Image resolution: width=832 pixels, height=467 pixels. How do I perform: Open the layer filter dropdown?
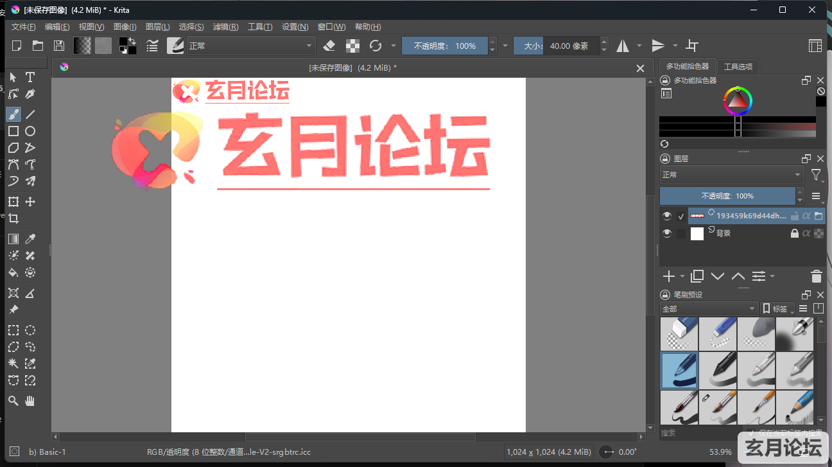(x=817, y=175)
